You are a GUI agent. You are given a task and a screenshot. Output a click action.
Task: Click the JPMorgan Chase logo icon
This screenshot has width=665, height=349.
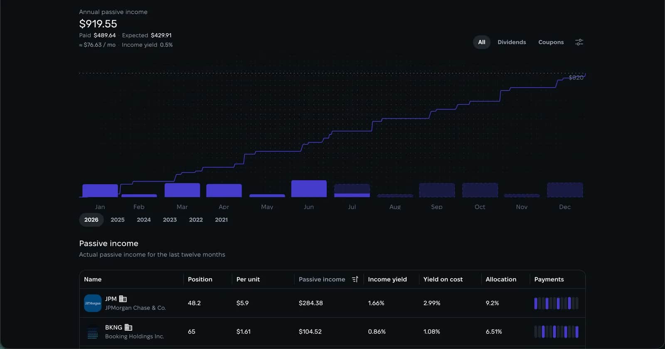click(93, 303)
